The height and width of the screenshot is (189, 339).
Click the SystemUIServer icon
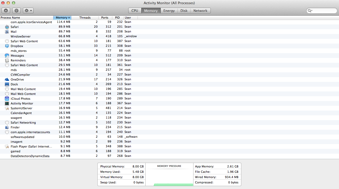[x=7, y=108]
